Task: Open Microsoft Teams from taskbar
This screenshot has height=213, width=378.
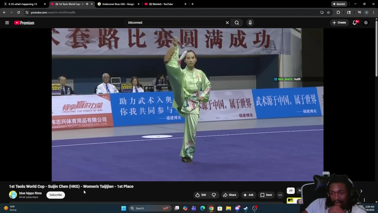Action: (x=194, y=208)
